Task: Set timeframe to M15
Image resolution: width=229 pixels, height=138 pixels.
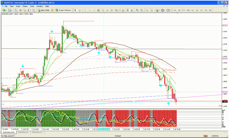Action: click(x=184, y=10)
